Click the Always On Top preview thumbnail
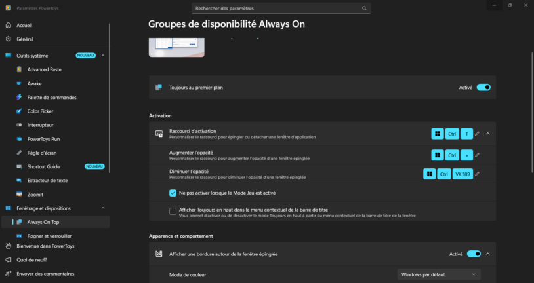Viewport: 534px width, 283px height. pos(176,47)
